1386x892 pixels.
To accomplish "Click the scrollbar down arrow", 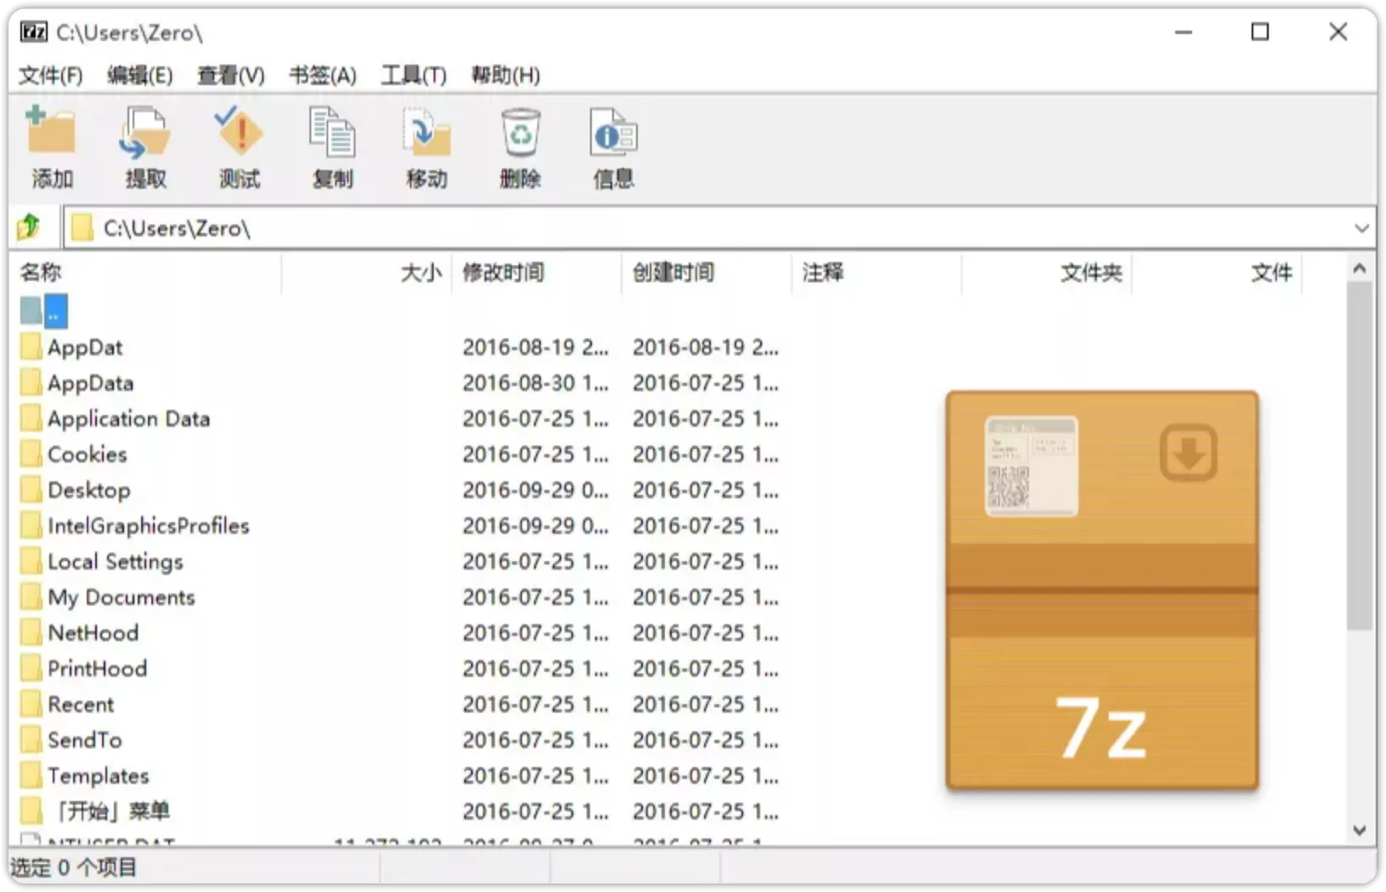I will pyautogui.click(x=1360, y=830).
